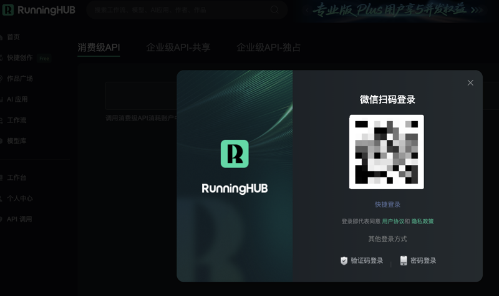The height and width of the screenshot is (296, 499).
Task: Open the 用户协议 link
Action: pos(393,221)
